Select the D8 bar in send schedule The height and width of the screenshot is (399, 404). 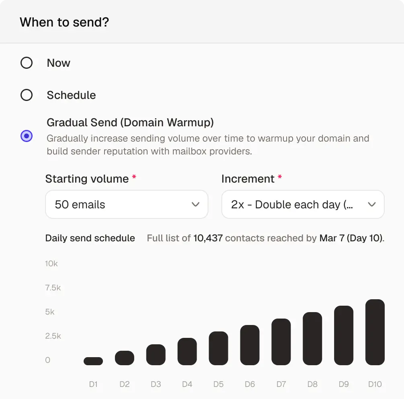click(312, 339)
